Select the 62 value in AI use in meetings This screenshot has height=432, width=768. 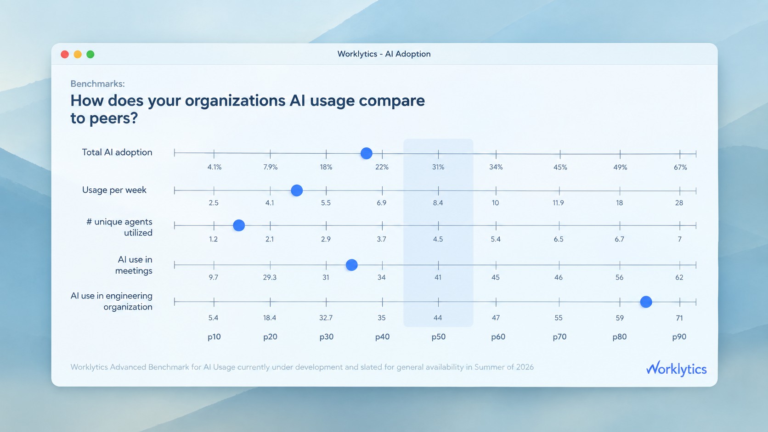679,277
